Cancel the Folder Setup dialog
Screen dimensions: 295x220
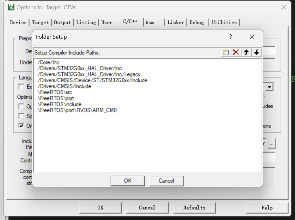click(166, 181)
